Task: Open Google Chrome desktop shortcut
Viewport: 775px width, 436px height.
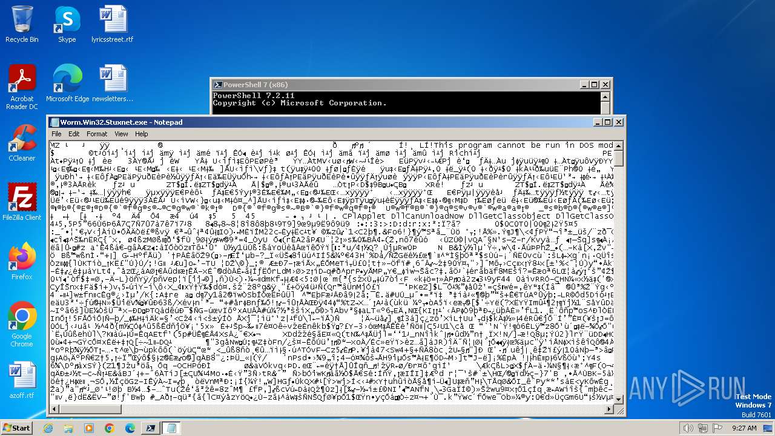Action: tap(22, 325)
